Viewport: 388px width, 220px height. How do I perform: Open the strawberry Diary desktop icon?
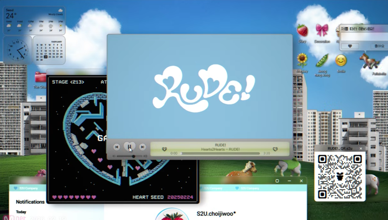pos(302,31)
